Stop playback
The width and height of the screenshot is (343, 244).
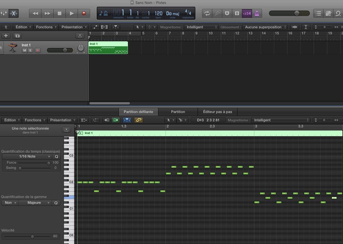click(59, 13)
